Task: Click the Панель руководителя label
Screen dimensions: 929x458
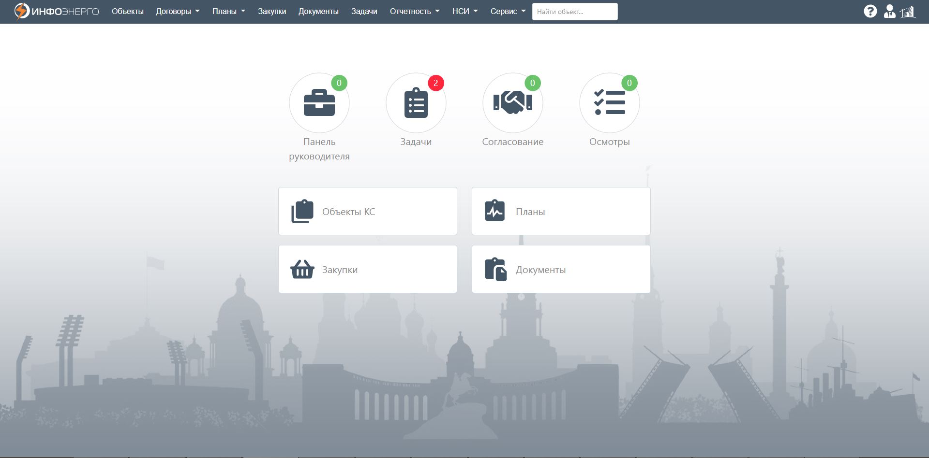Action: pyautogui.click(x=319, y=149)
